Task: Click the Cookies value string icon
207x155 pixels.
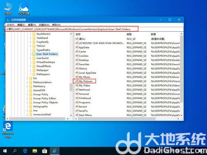Action: (77, 56)
